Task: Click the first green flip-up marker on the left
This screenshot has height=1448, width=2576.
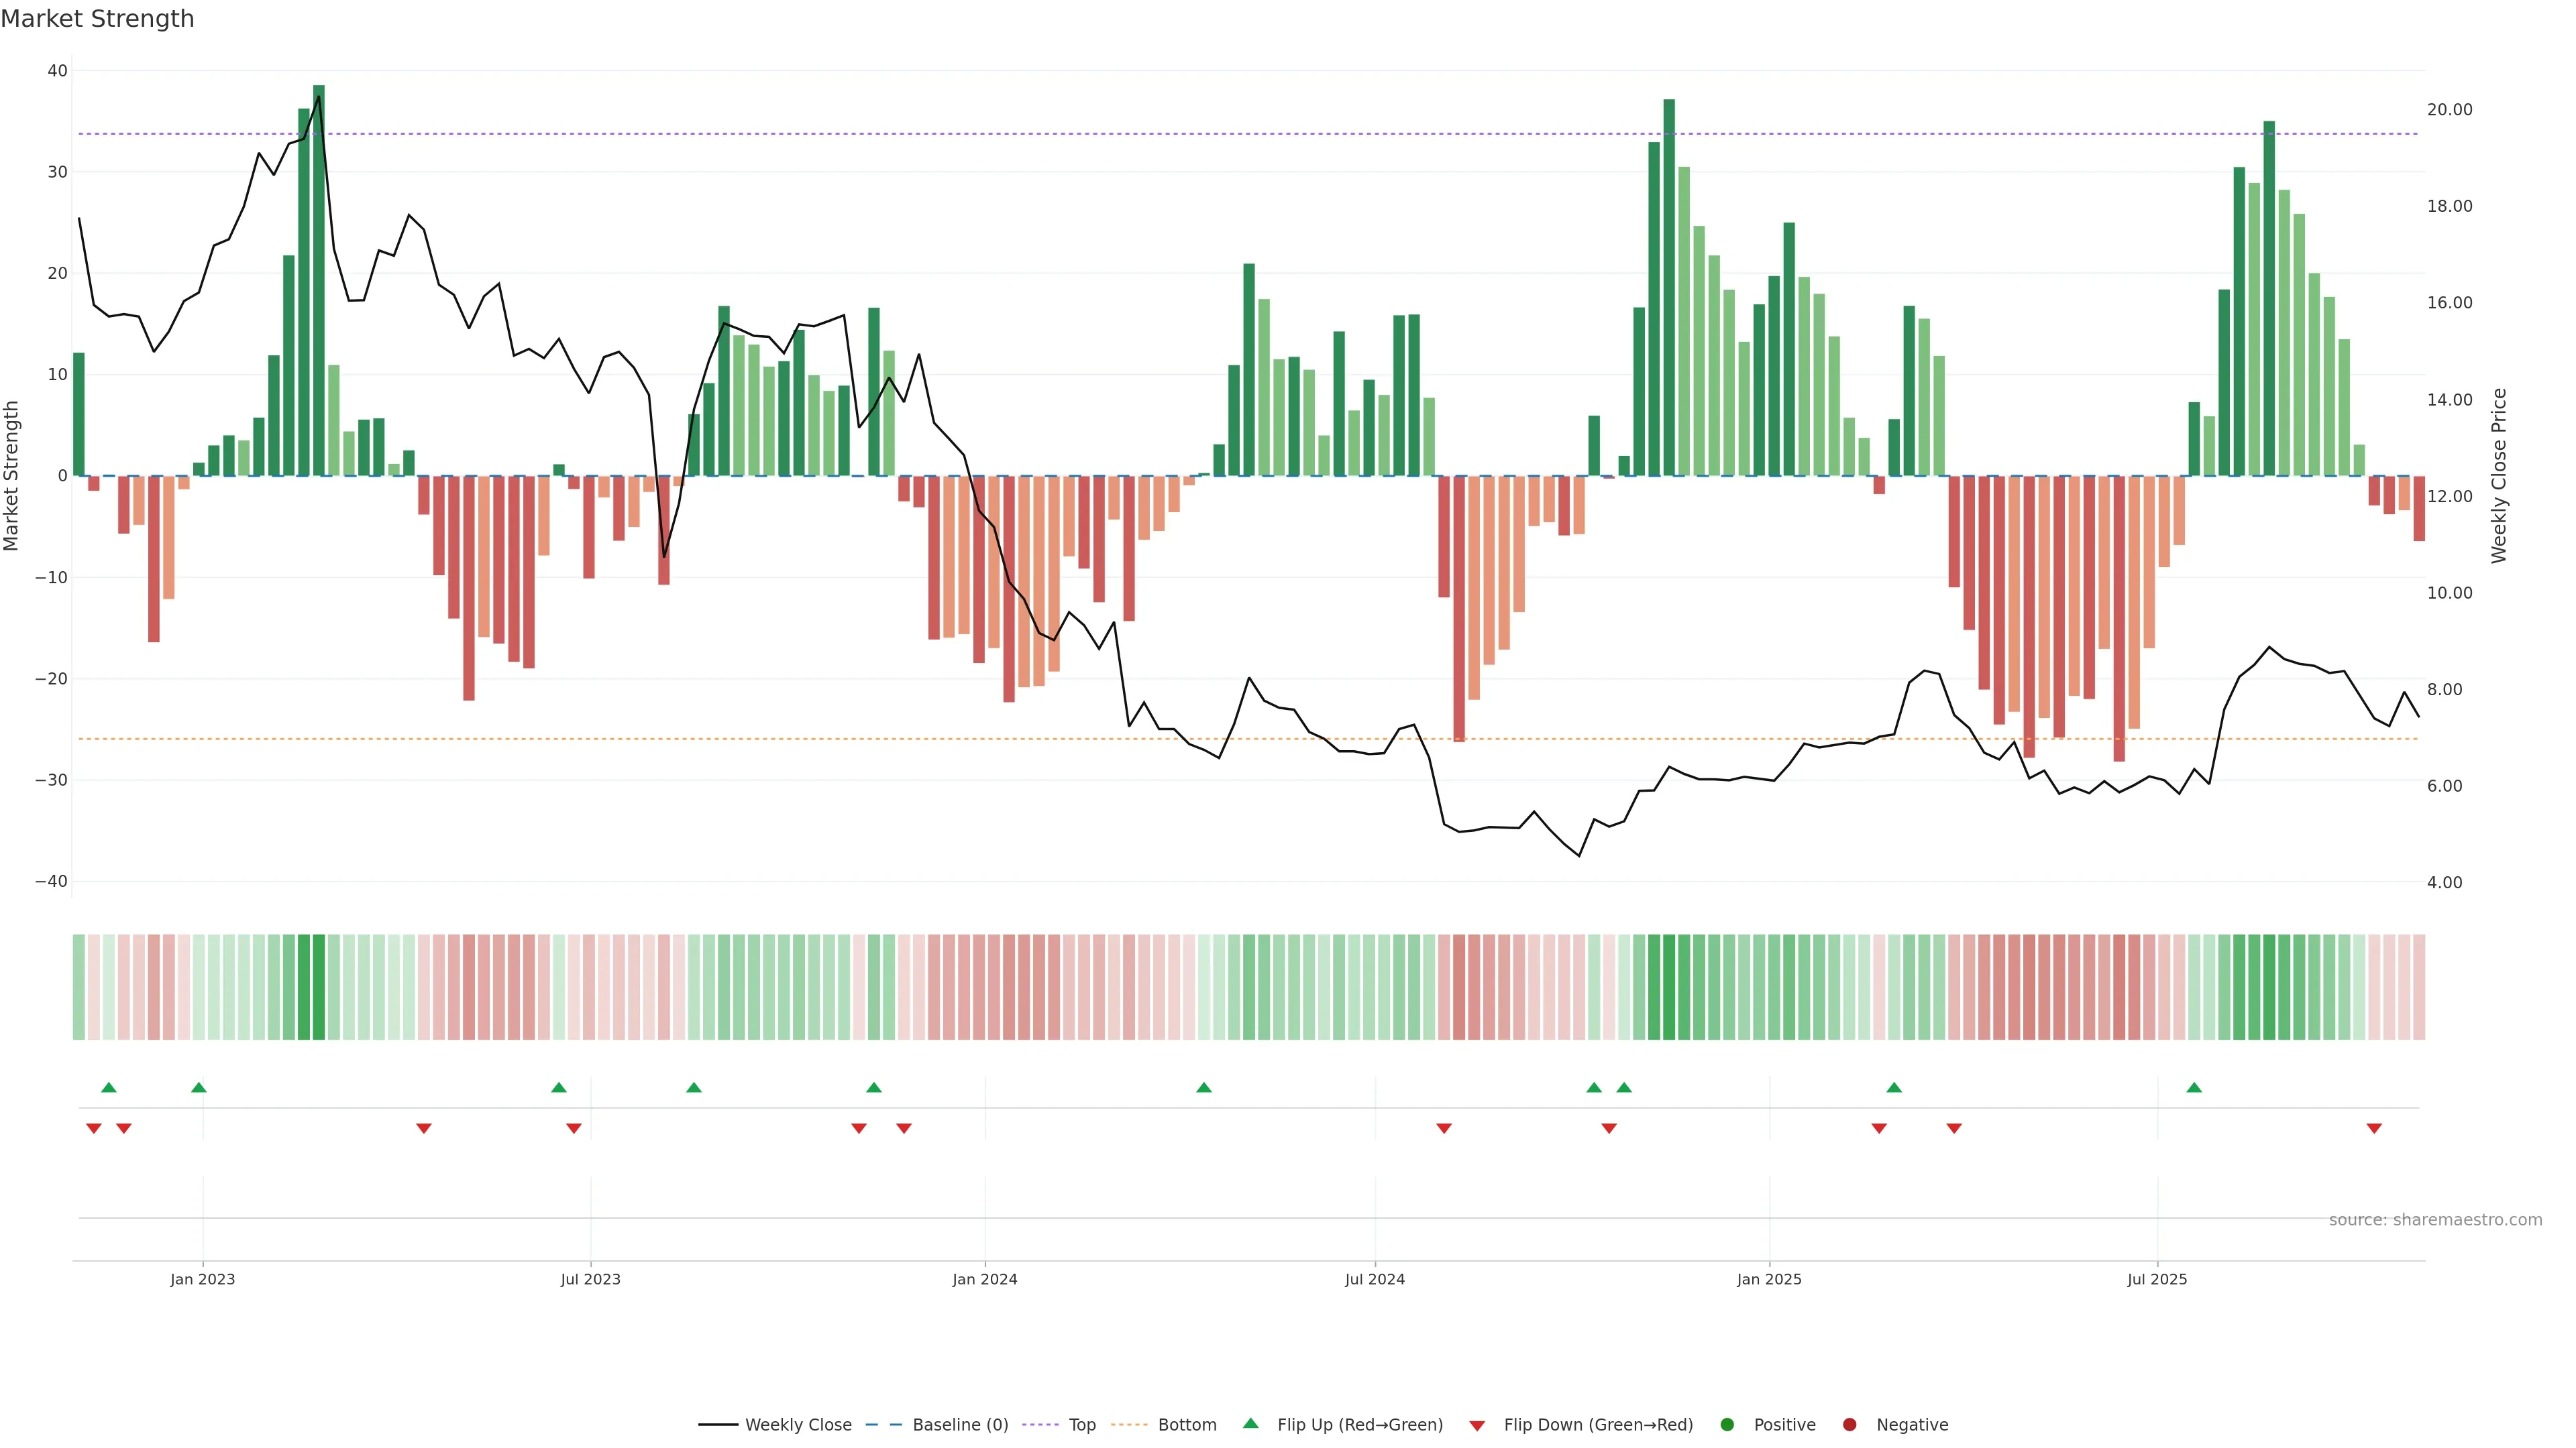Action: [109, 1087]
